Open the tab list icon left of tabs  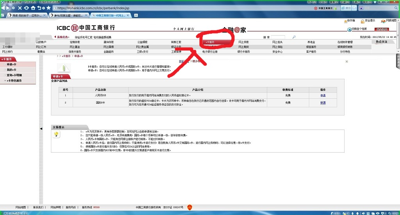click(x=2, y=16)
